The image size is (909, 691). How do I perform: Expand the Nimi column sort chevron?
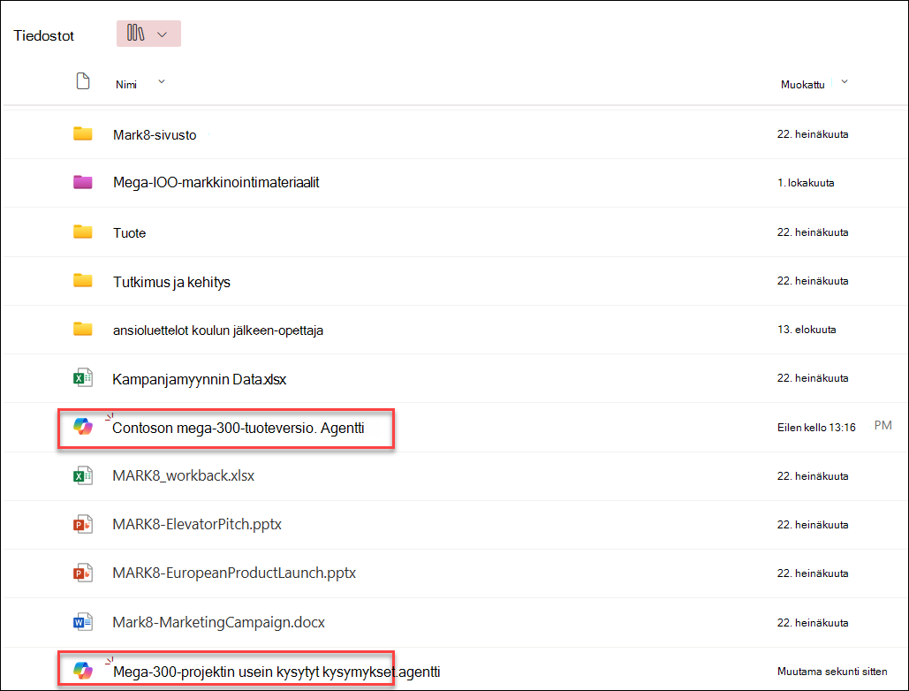click(162, 82)
